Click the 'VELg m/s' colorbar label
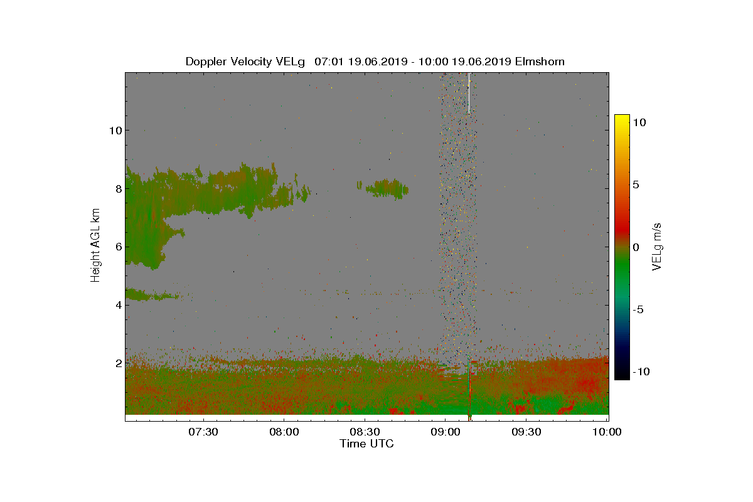Viewport: 753px width, 502px height. 658,246
